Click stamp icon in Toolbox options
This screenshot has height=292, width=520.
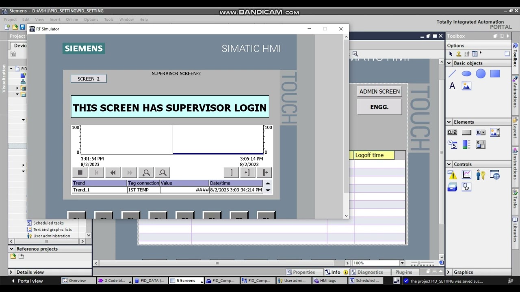pyautogui.click(x=459, y=54)
